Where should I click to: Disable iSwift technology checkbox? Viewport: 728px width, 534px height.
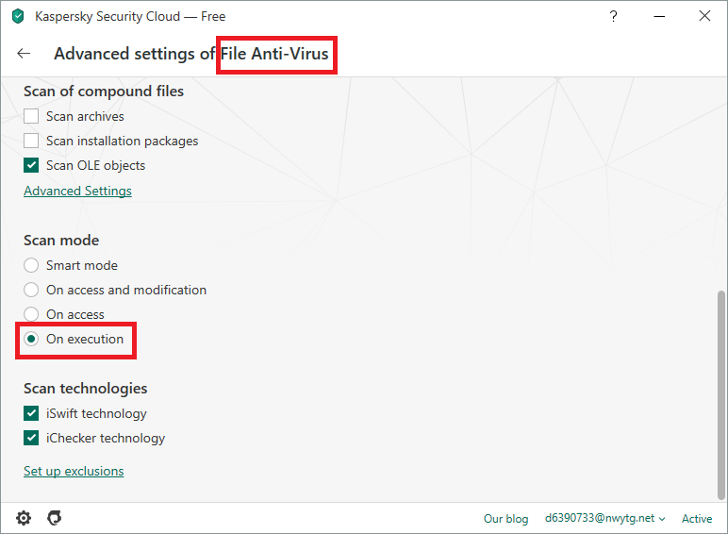(32, 413)
